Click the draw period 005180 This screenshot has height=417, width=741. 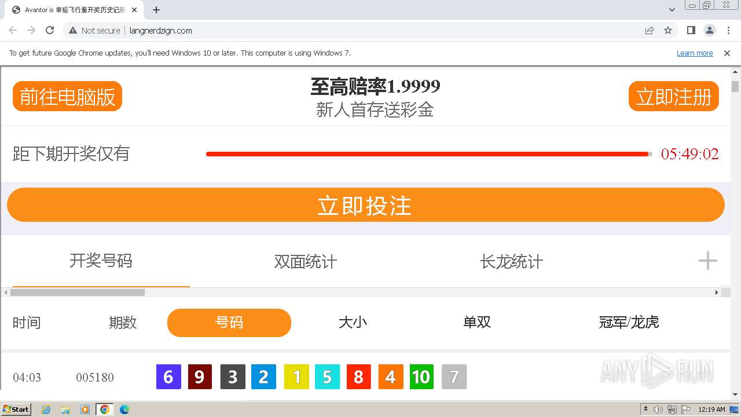pos(95,378)
